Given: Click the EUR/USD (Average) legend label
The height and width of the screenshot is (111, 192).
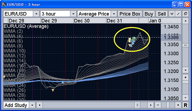Looking at the screenshot, I should pyautogui.click(x=26, y=26).
